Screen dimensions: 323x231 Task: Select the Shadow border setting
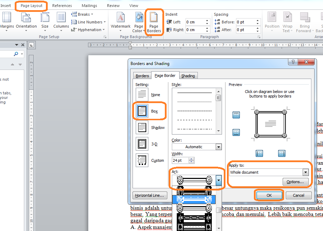point(142,127)
